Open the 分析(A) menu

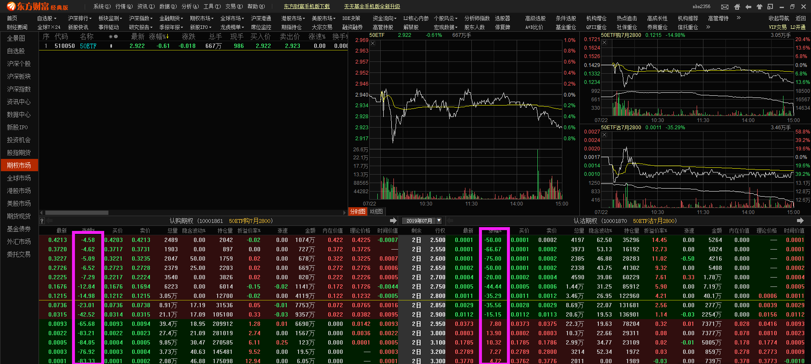(x=190, y=6)
